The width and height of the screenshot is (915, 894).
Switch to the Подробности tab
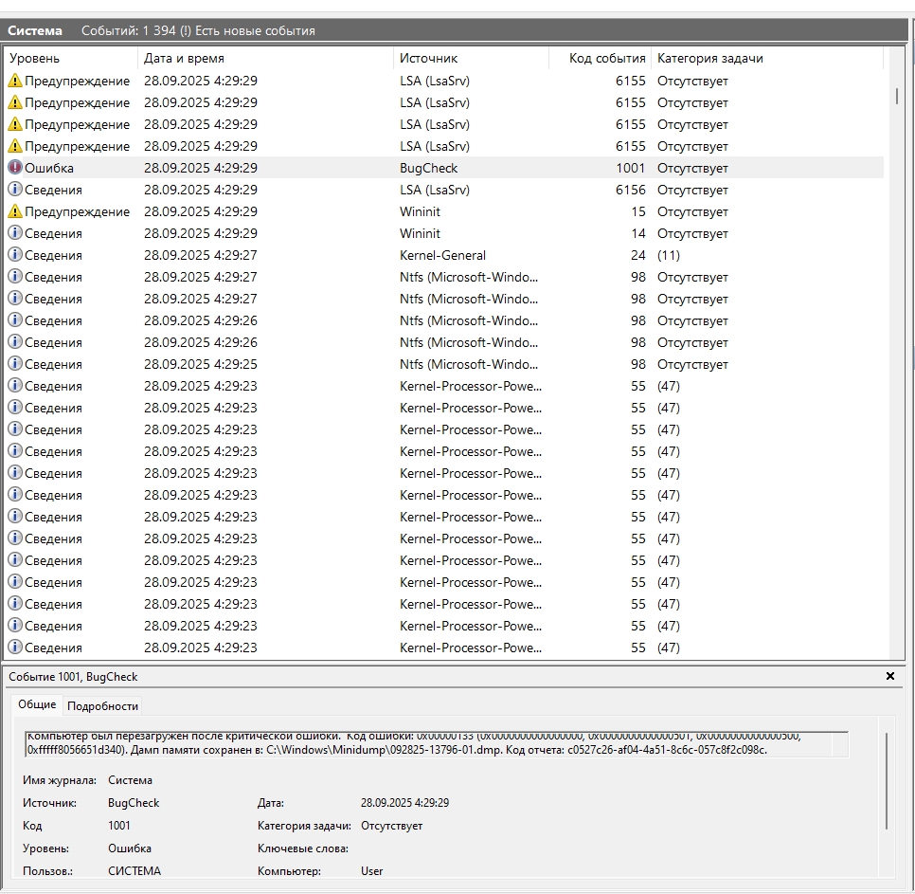[x=102, y=705]
